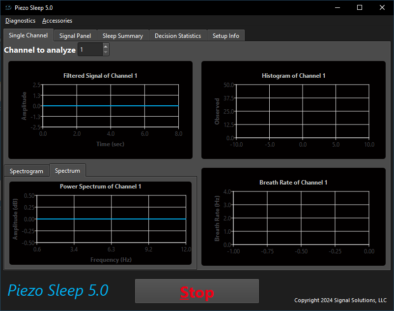Switch to the Single Channel tab
The width and height of the screenshot is (394, 311).
coord(28,35)
